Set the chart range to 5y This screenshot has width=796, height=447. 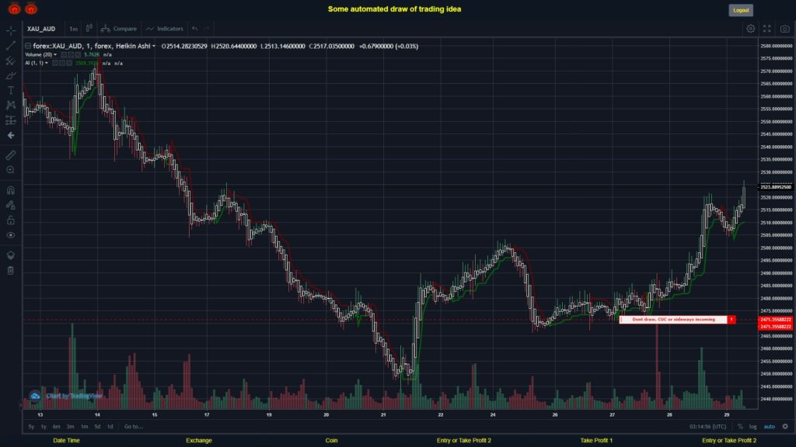(31, 427)
